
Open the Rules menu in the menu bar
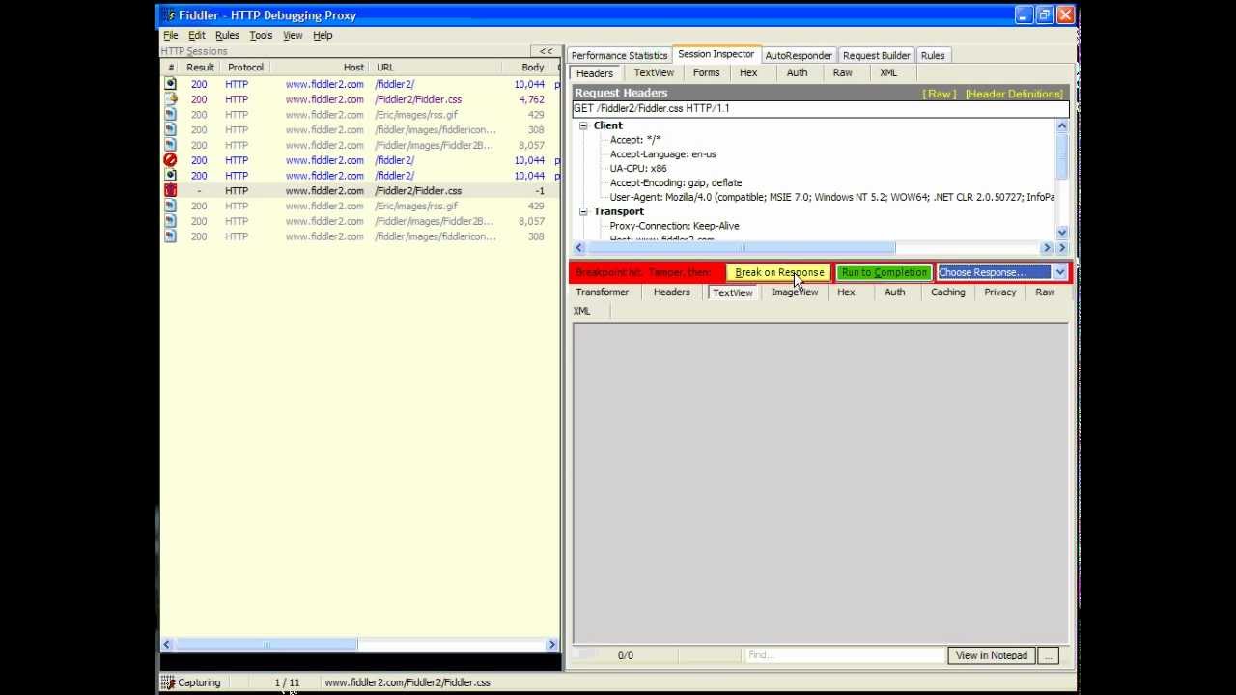pyautogui.click(x=227, y=35)
